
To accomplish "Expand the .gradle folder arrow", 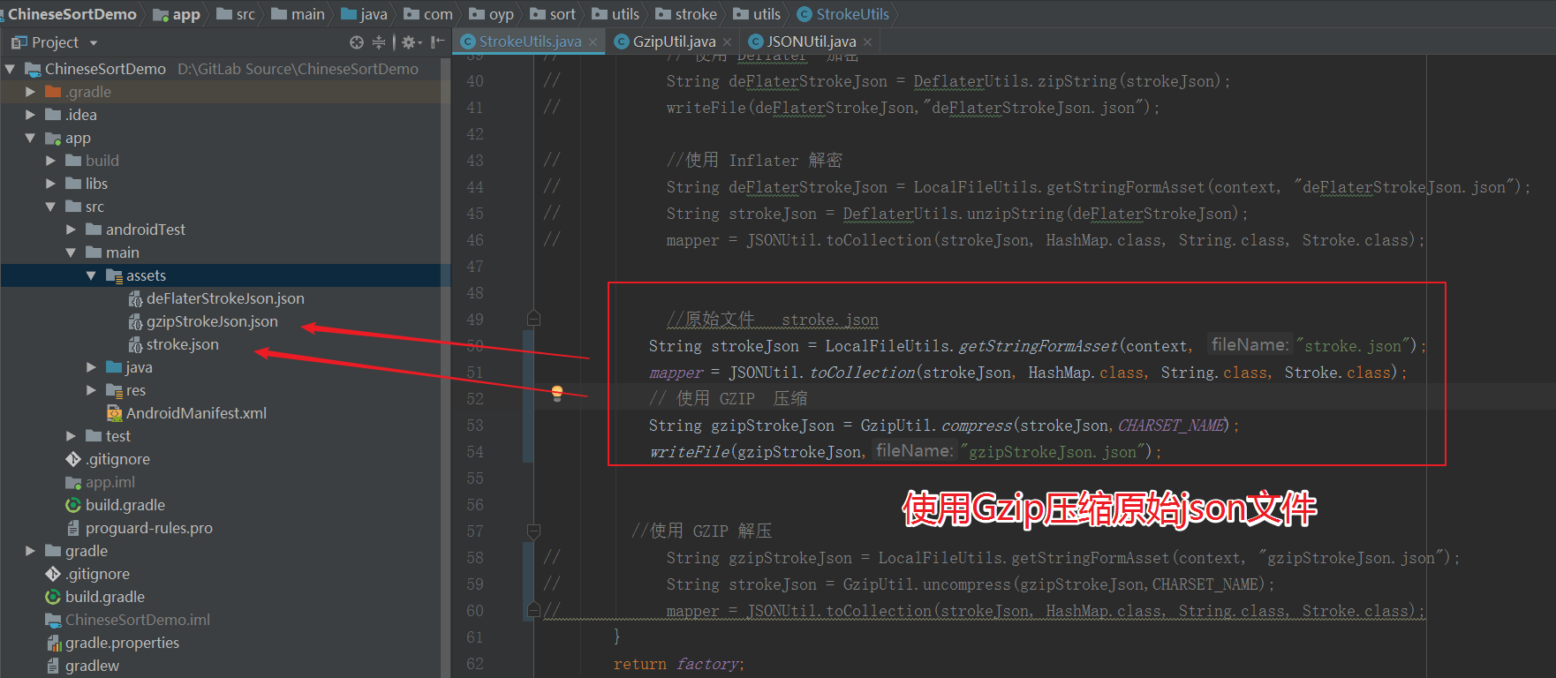I will point(30,92).
